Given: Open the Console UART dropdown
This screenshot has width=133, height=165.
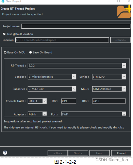Looking at the screenshot, I should point(37,101).
